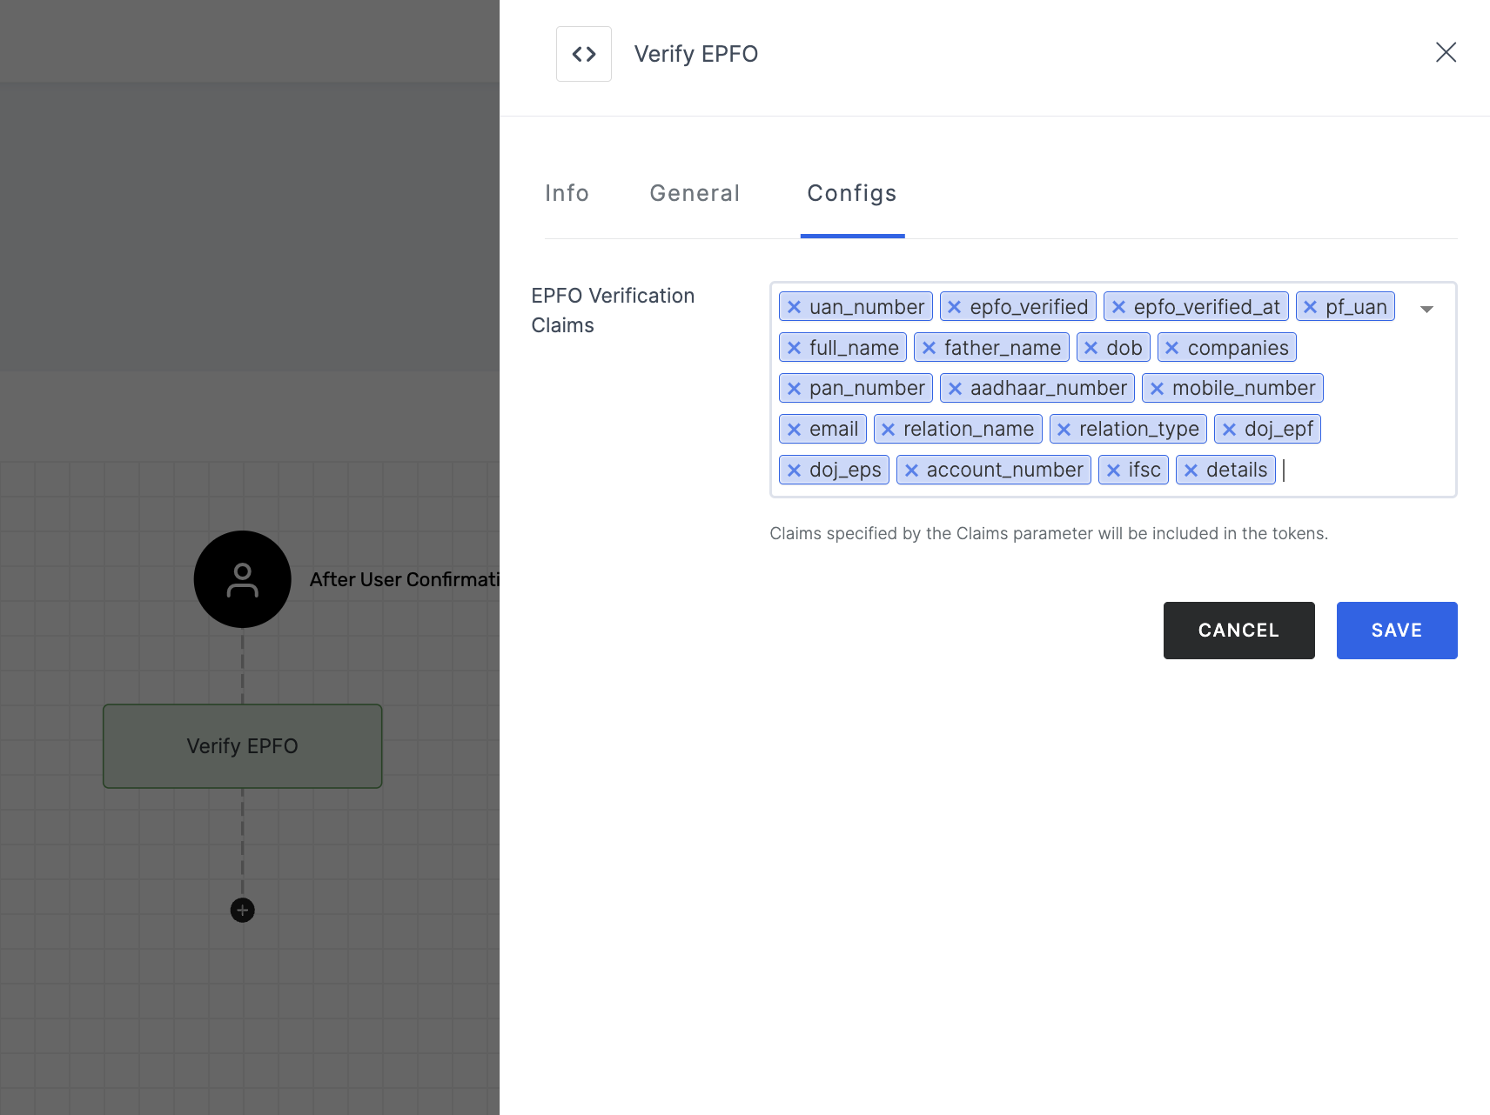Image resolution: width=1490 pixels, height=1115 pixels.
Task: Remove the full_name claim tag
Action: (794, 348)
